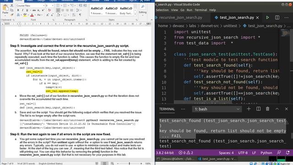This screenshot has width=293, height=165.
Task: Click the Split Terminal icon
Action: point(258,109)
